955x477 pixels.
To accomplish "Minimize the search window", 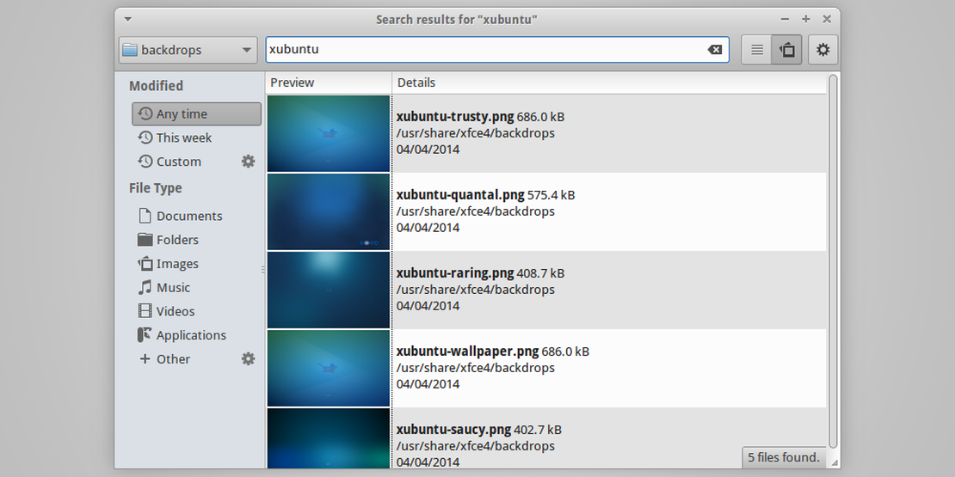I will (785, 20).
